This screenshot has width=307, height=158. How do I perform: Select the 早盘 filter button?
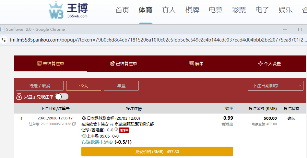pyautogui.click(x=121, y=86)
